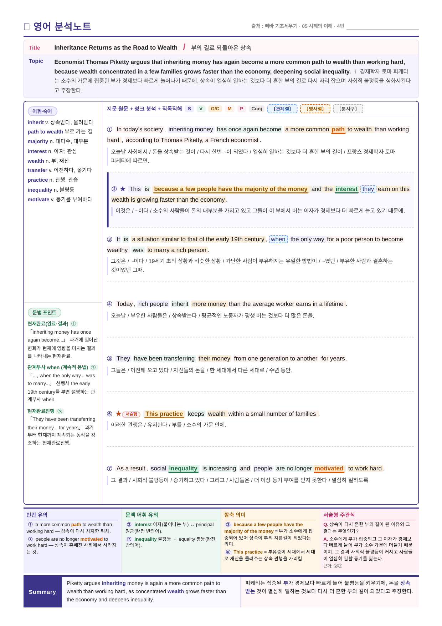Click the circled number ① sentence marker
This screenshot has width=442, height=626.
coord(110,130)
